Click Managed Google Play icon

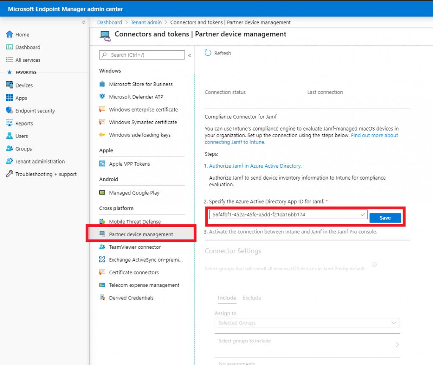tap(102, 193)
